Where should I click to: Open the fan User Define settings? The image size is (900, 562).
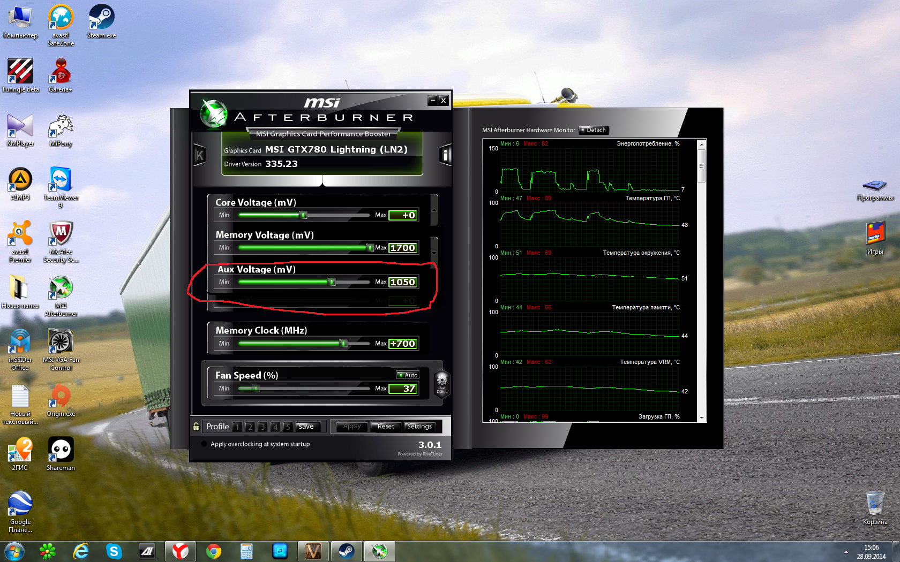[x=442, y=383]
